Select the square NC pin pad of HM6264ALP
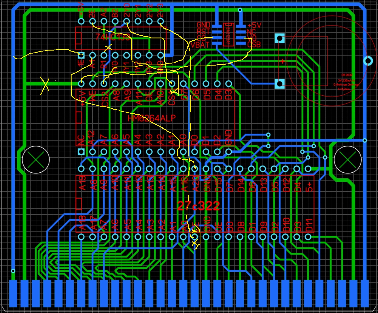Image resolution: width=378 pixels, height=313 pixels. pyautogui.click(x=81, y=152)
